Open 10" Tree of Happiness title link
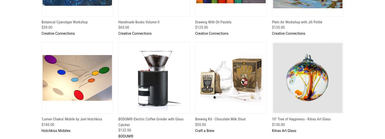 coord(301,119)
